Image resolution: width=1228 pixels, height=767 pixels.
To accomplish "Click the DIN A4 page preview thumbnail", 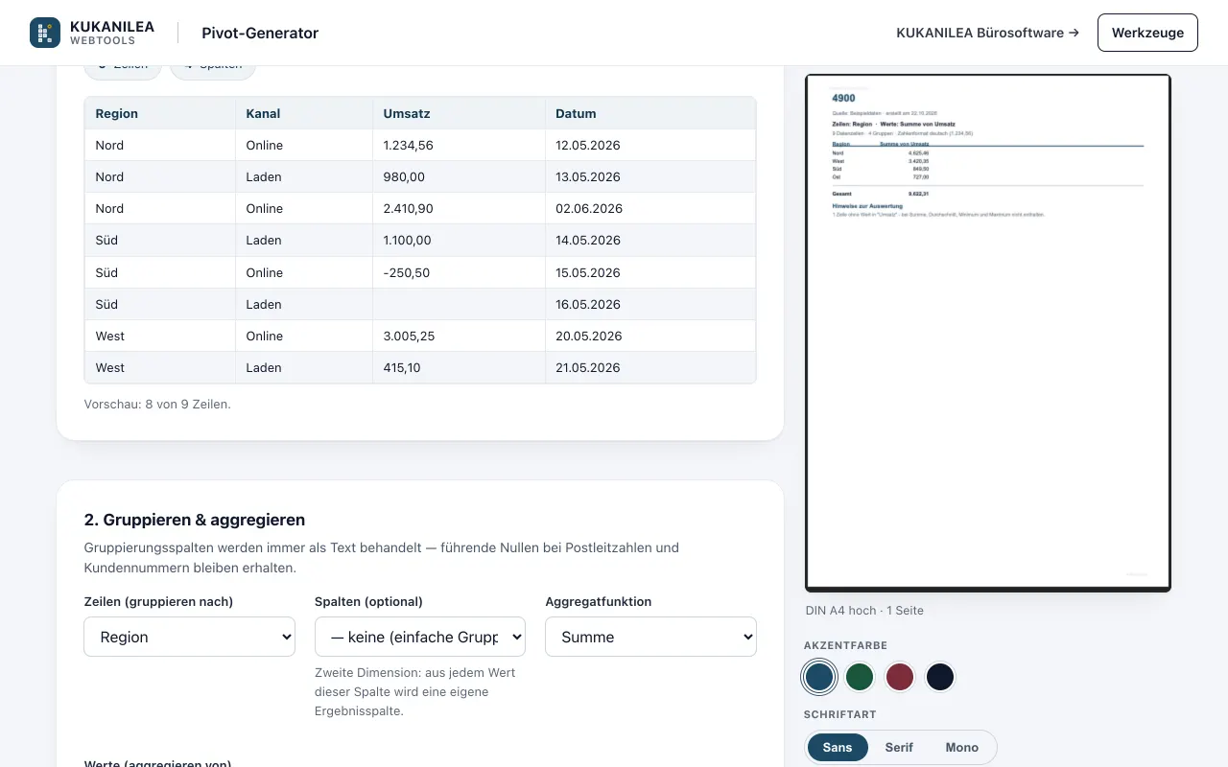I will click(988, 333).
